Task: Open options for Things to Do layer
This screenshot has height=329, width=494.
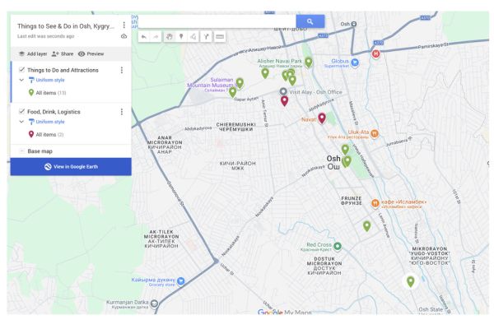Action: pos(122,70)
